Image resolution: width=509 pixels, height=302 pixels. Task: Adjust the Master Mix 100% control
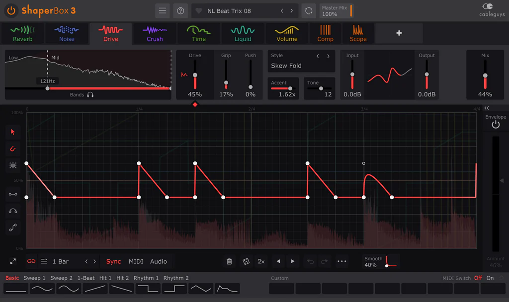click(x=337, y=11)
